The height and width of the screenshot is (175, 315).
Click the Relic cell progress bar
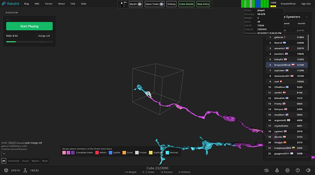29,41
